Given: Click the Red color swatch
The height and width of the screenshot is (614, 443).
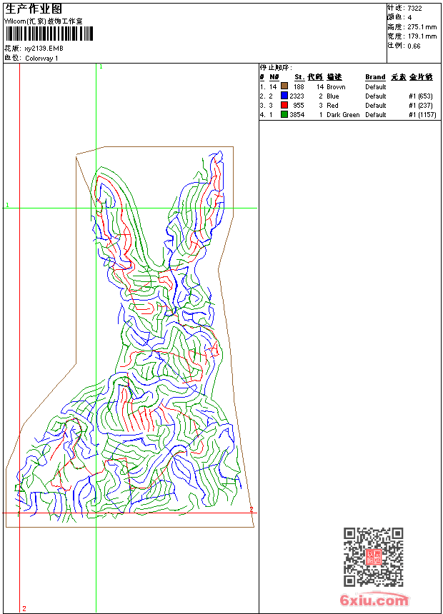Looking at the screenshot, I should pyautogui.click(x=284, y=106).
